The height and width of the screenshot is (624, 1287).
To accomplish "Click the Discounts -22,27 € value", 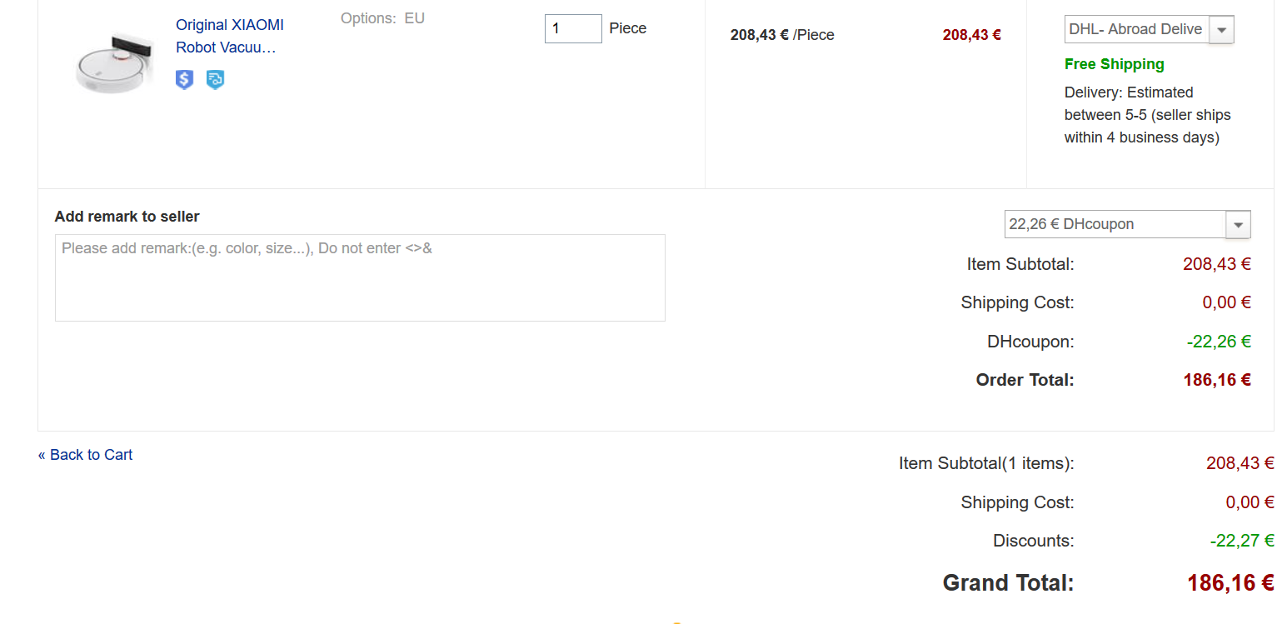I will 1242,541.
